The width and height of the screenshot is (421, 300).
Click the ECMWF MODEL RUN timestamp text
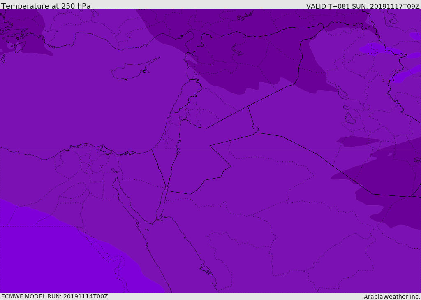(55, 296)
